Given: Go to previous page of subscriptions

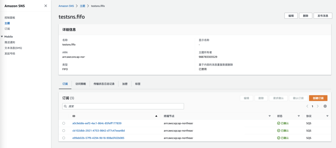Looking at the screenshot, I should point(307,106).
